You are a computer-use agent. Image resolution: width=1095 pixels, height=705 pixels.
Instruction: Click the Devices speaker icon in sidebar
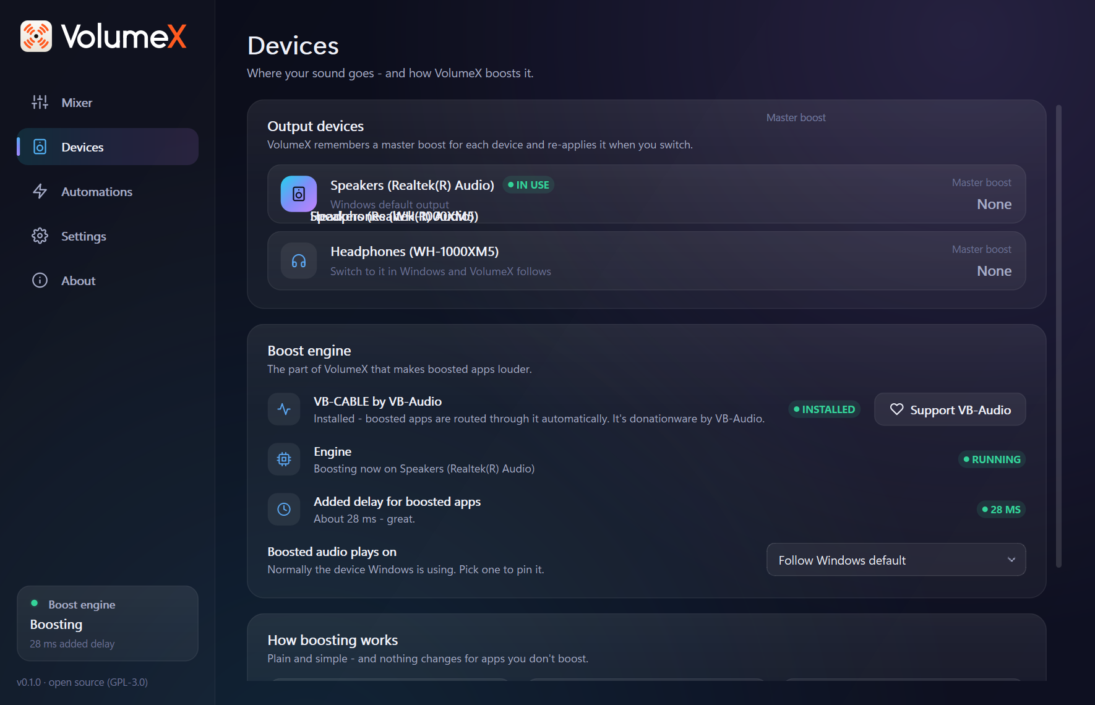[40, 147]
